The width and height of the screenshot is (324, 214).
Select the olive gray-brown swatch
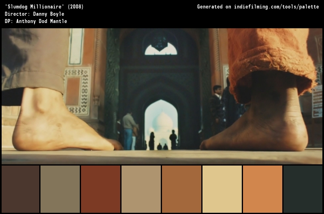(60, 189)
